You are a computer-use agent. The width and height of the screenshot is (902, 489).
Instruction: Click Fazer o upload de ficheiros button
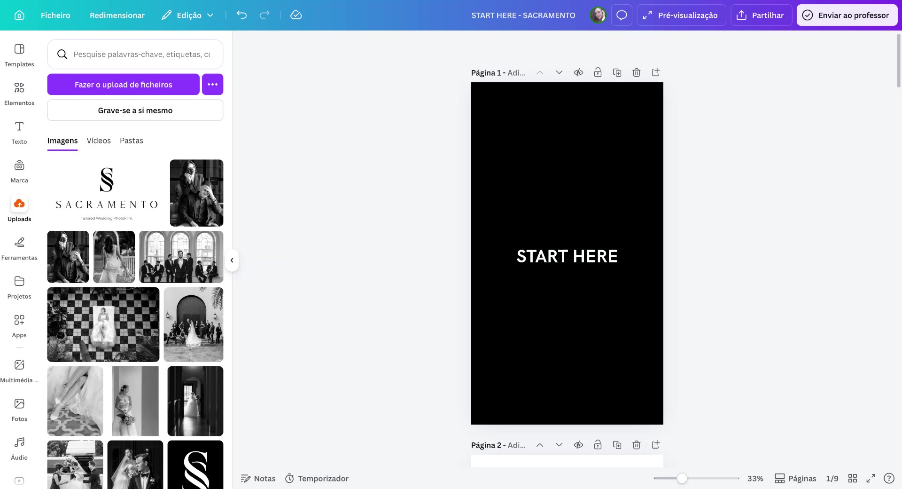point(123,85)
